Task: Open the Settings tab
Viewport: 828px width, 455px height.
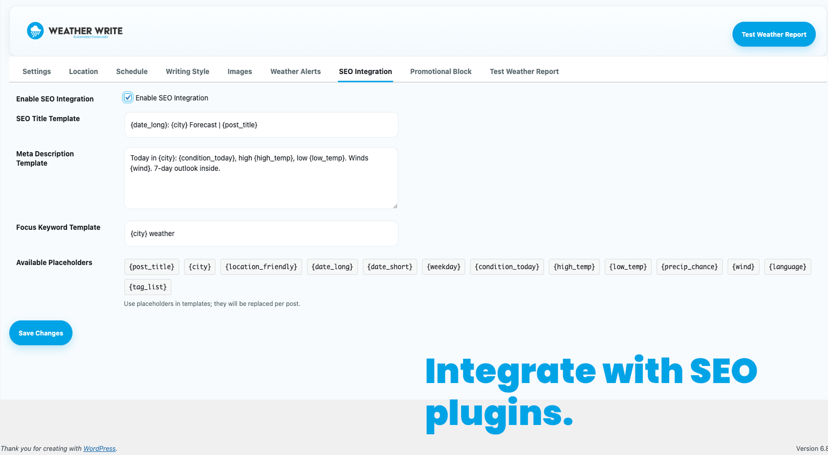Action: (37, 71)
